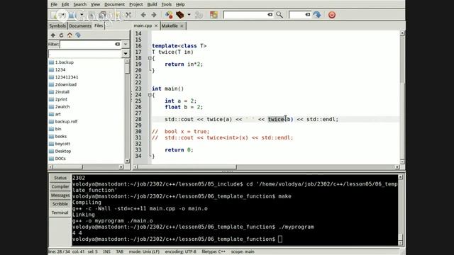Show the Terminal tab
The height and width of the screenshot is (255, 454).
[60, 212]
